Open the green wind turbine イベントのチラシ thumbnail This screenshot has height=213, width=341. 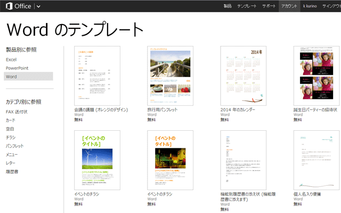click(x=97, y=160)
